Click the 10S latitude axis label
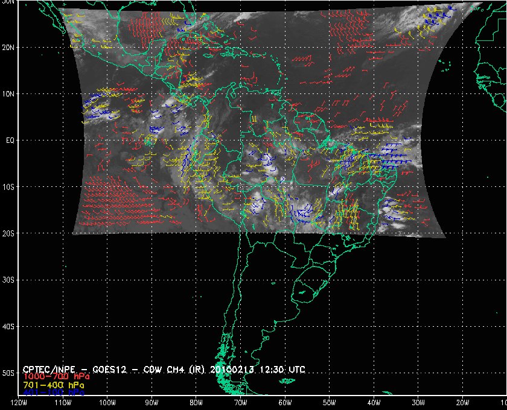 click(x=8, y=187)
